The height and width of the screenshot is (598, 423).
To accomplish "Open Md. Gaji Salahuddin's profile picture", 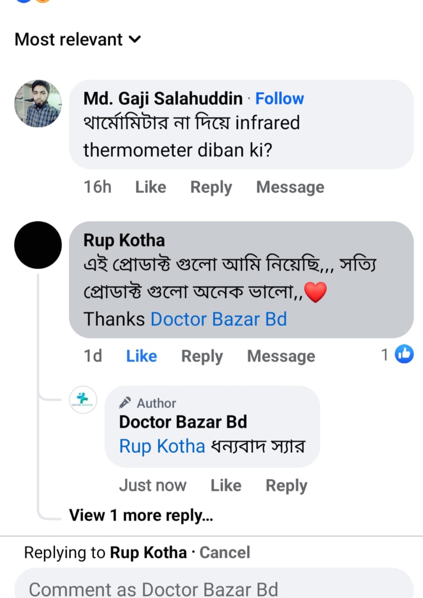I will [38, 104].
